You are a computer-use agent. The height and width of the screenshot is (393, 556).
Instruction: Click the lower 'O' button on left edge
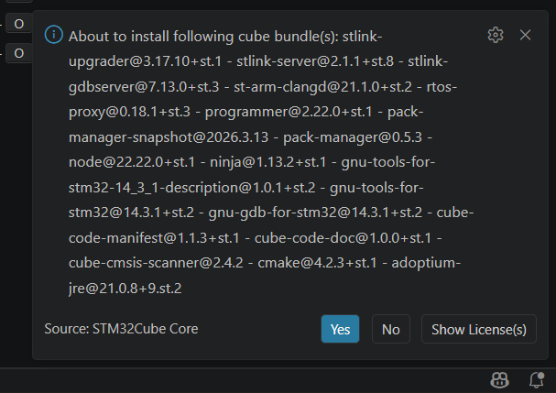[19, 53]
